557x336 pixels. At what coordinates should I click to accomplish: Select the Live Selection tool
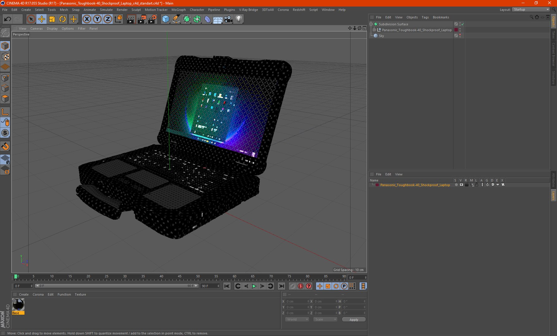point(31,19)
